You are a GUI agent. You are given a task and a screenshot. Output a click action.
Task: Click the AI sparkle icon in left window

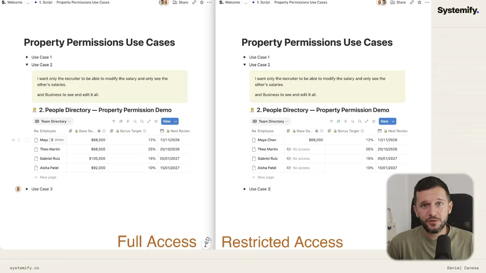pos(135,121)
